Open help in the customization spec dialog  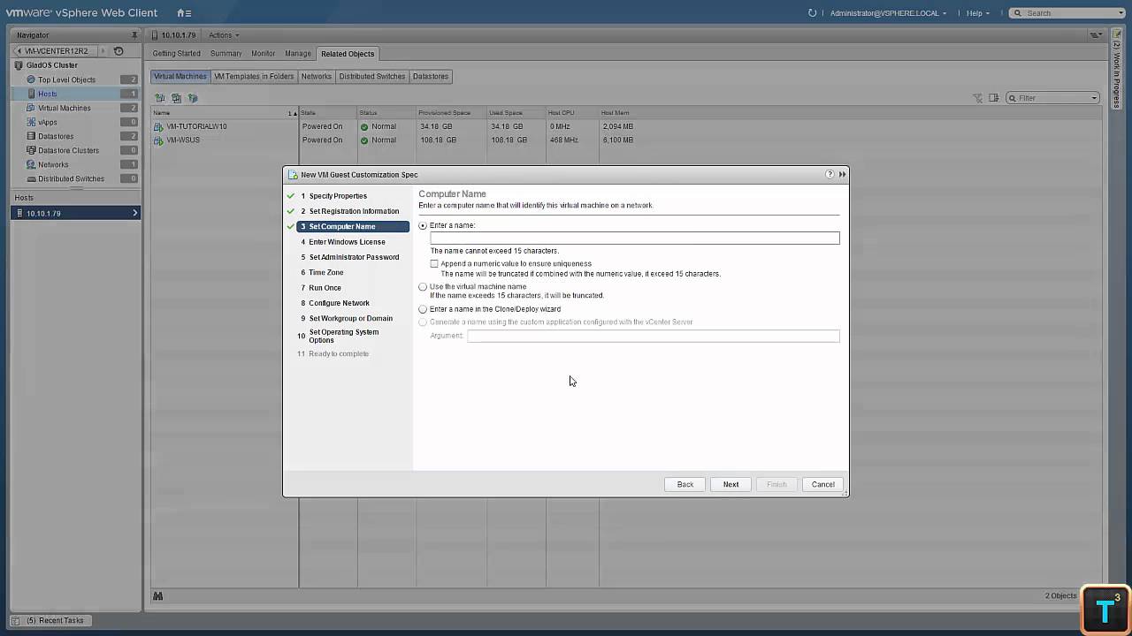[830, 174]
